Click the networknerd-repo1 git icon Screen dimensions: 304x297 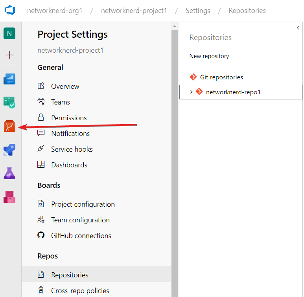[199, 92]
